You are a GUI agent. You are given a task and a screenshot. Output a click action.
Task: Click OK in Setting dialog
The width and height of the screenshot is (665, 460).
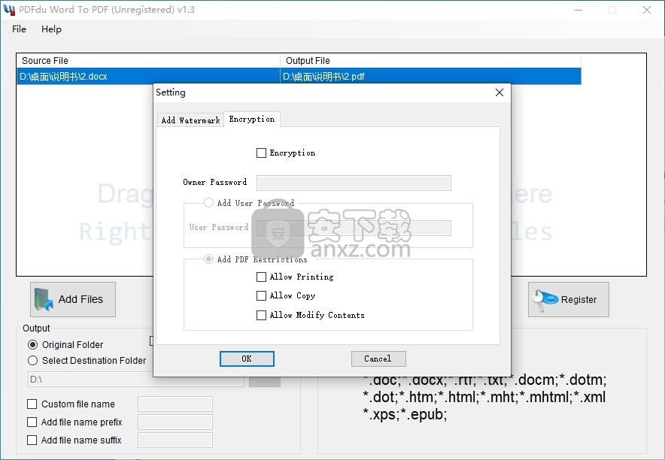247,359
